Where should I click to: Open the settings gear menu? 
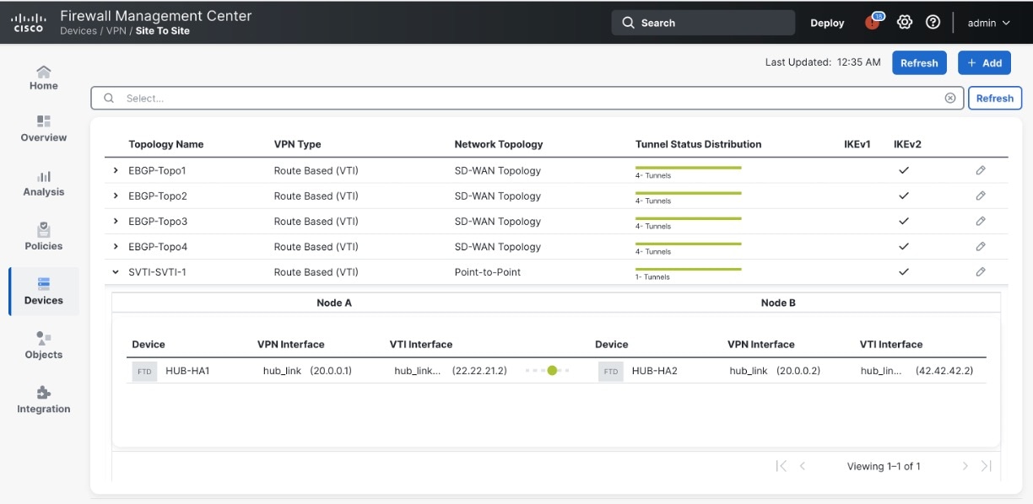pos(905,23)
